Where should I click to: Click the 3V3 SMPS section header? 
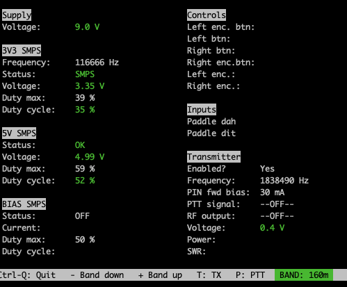[22, 51]
